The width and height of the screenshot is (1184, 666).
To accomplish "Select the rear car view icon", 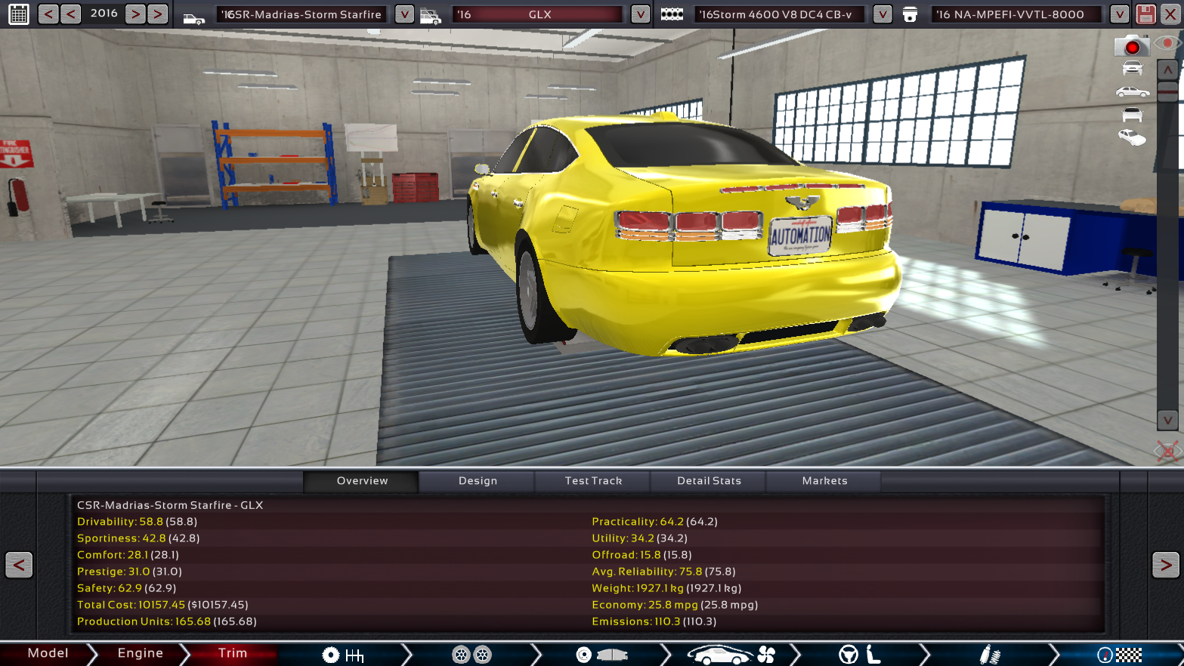I will pyautogui.click(x=1132, y=114).
